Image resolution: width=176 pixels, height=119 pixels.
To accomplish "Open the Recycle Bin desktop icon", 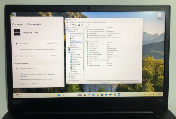I will point(14,14).
